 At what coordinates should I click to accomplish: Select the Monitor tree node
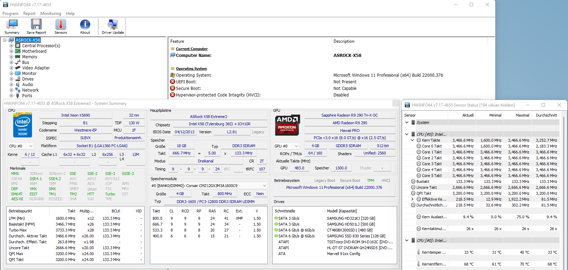coord(29,74)
